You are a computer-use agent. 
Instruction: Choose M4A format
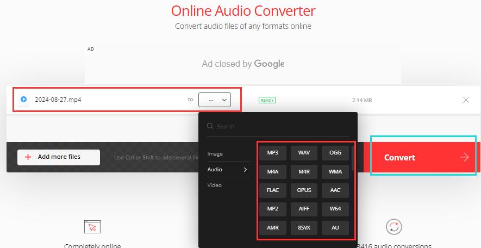tap(273, 172)
